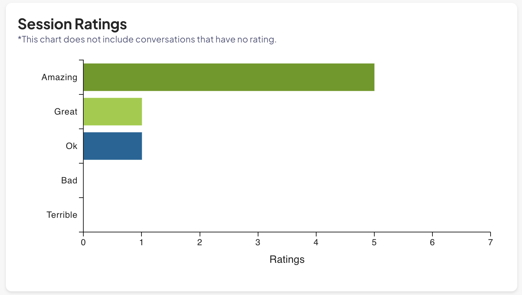
Task: Click the Bad y-axis label
Action: (x=69, y=180)
